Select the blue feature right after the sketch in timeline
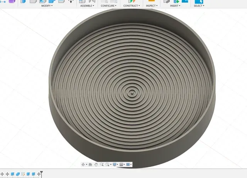This screenshot has height=178, width=247. 28,174
